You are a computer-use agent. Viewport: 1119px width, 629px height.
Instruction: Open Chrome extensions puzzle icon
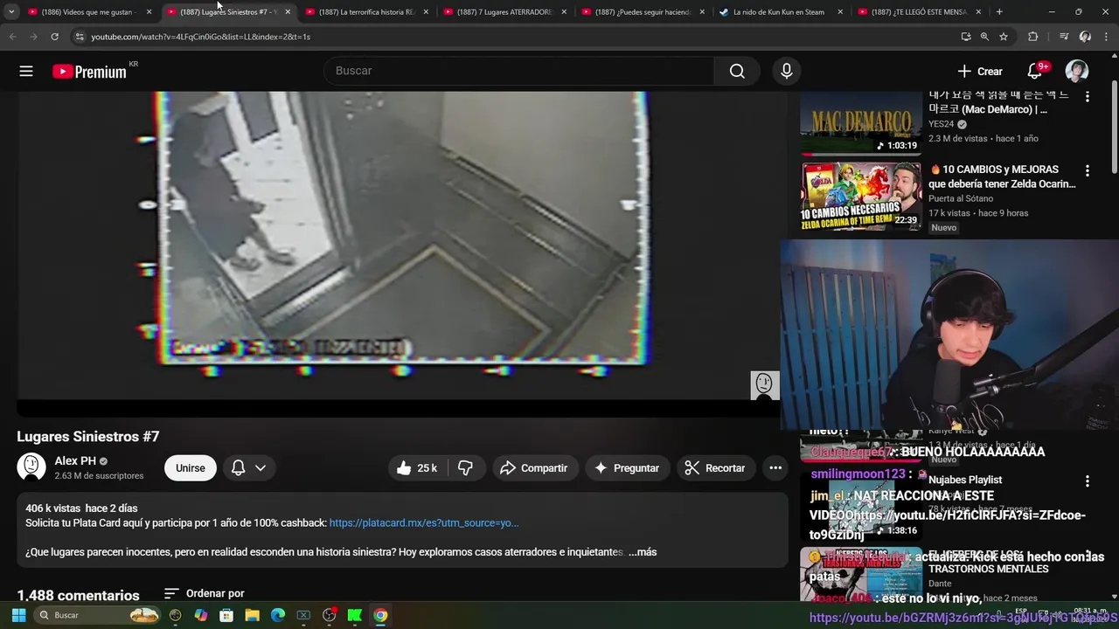point(1033,37)
